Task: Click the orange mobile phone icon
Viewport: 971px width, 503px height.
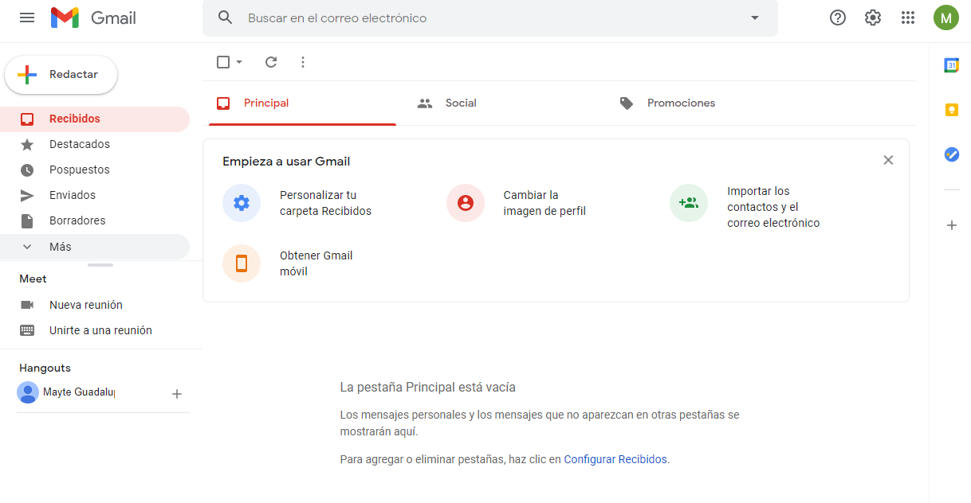Action: tap(242, 263)
